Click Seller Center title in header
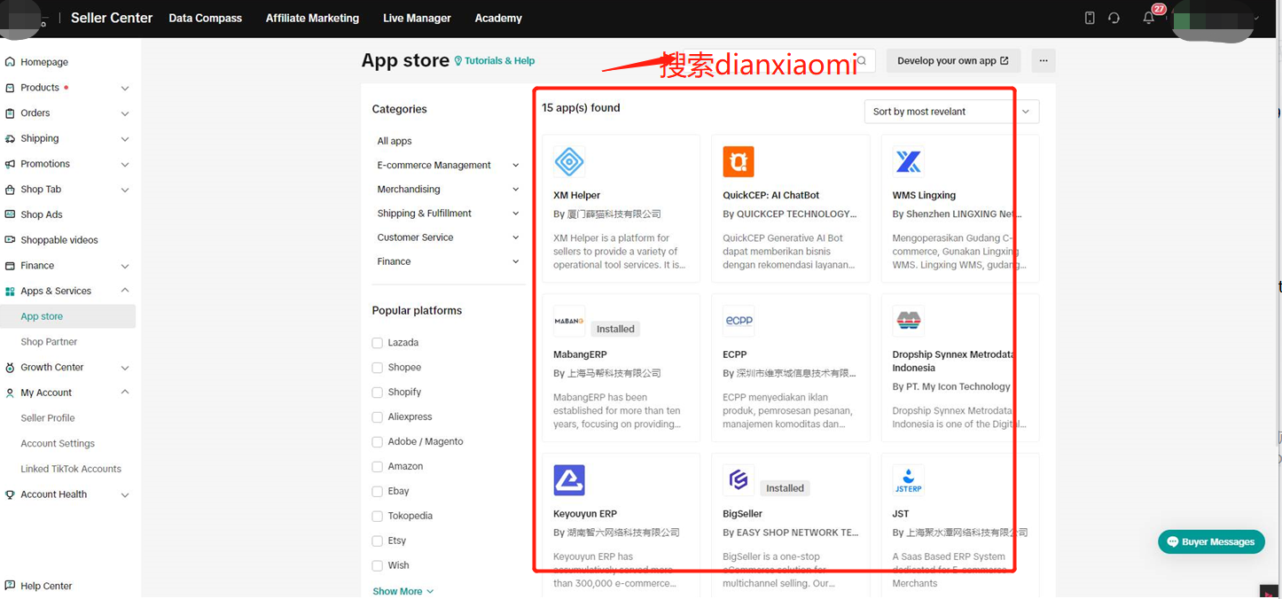This screenshot has height=599, width=1282. click(x=112, y=18)
